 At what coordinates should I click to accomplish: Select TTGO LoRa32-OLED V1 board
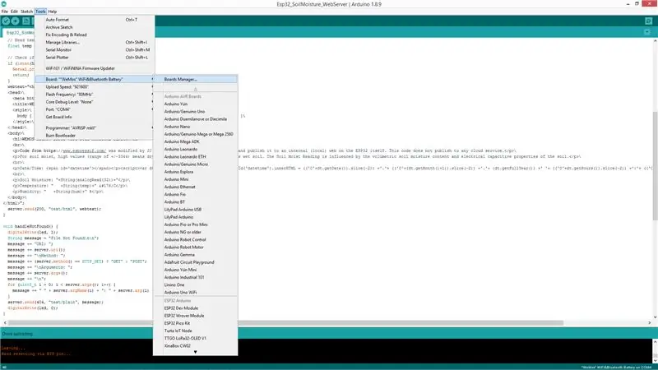point(195,339)
